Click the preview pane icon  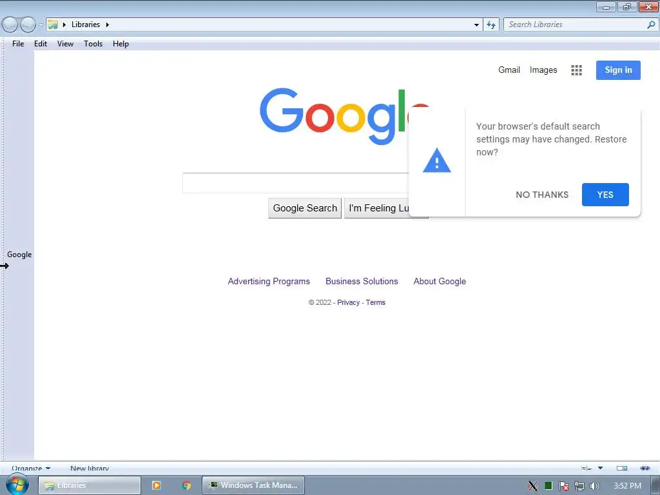click(622, 468)
